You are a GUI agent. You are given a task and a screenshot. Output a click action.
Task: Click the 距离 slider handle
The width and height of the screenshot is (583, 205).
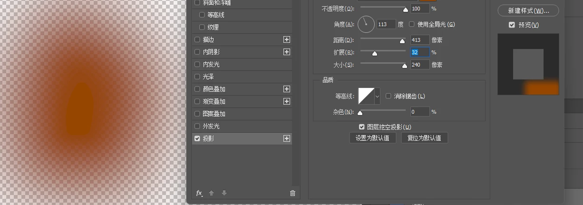coord(403,41)
